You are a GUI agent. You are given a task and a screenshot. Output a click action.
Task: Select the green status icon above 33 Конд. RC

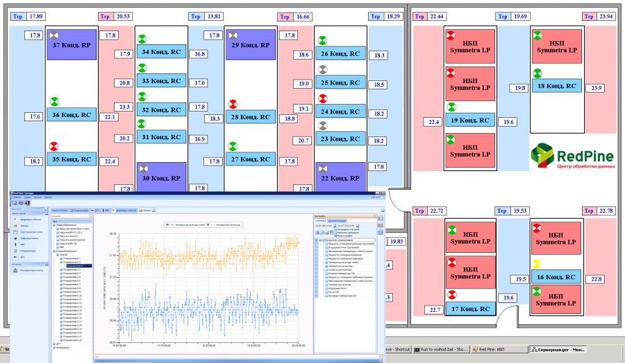tap(142, 68)
